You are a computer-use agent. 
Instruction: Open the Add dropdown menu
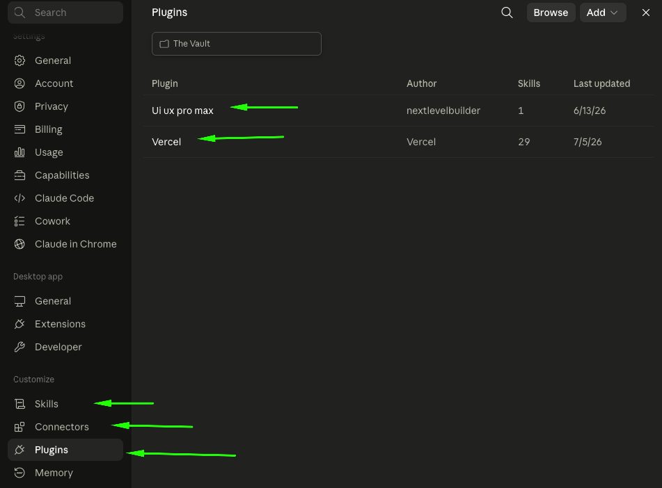602,13
